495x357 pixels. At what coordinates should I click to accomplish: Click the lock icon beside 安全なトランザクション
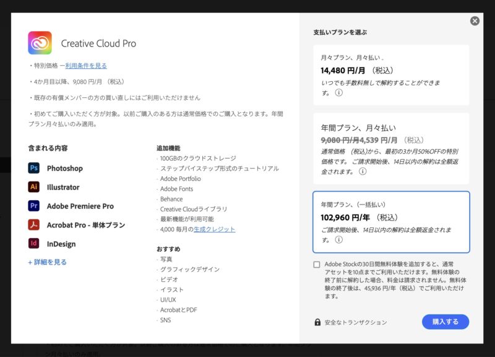pyautogui.click(x=317, y=322)
